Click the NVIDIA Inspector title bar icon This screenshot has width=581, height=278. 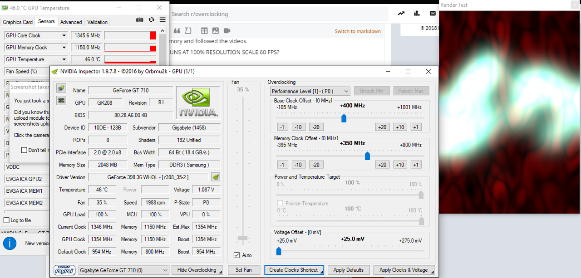click(x=55, y=71)
